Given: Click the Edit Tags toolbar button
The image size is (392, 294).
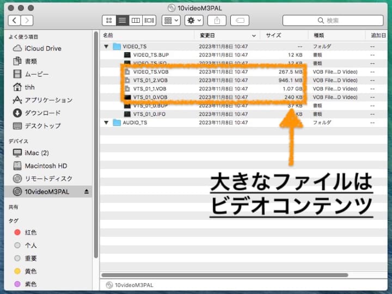Looking at the screenshot, I should coord(240,21).
